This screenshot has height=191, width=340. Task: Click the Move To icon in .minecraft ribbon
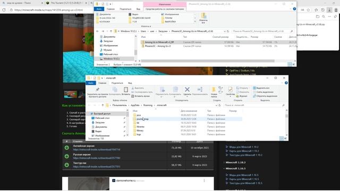click(x=162, y=90)
